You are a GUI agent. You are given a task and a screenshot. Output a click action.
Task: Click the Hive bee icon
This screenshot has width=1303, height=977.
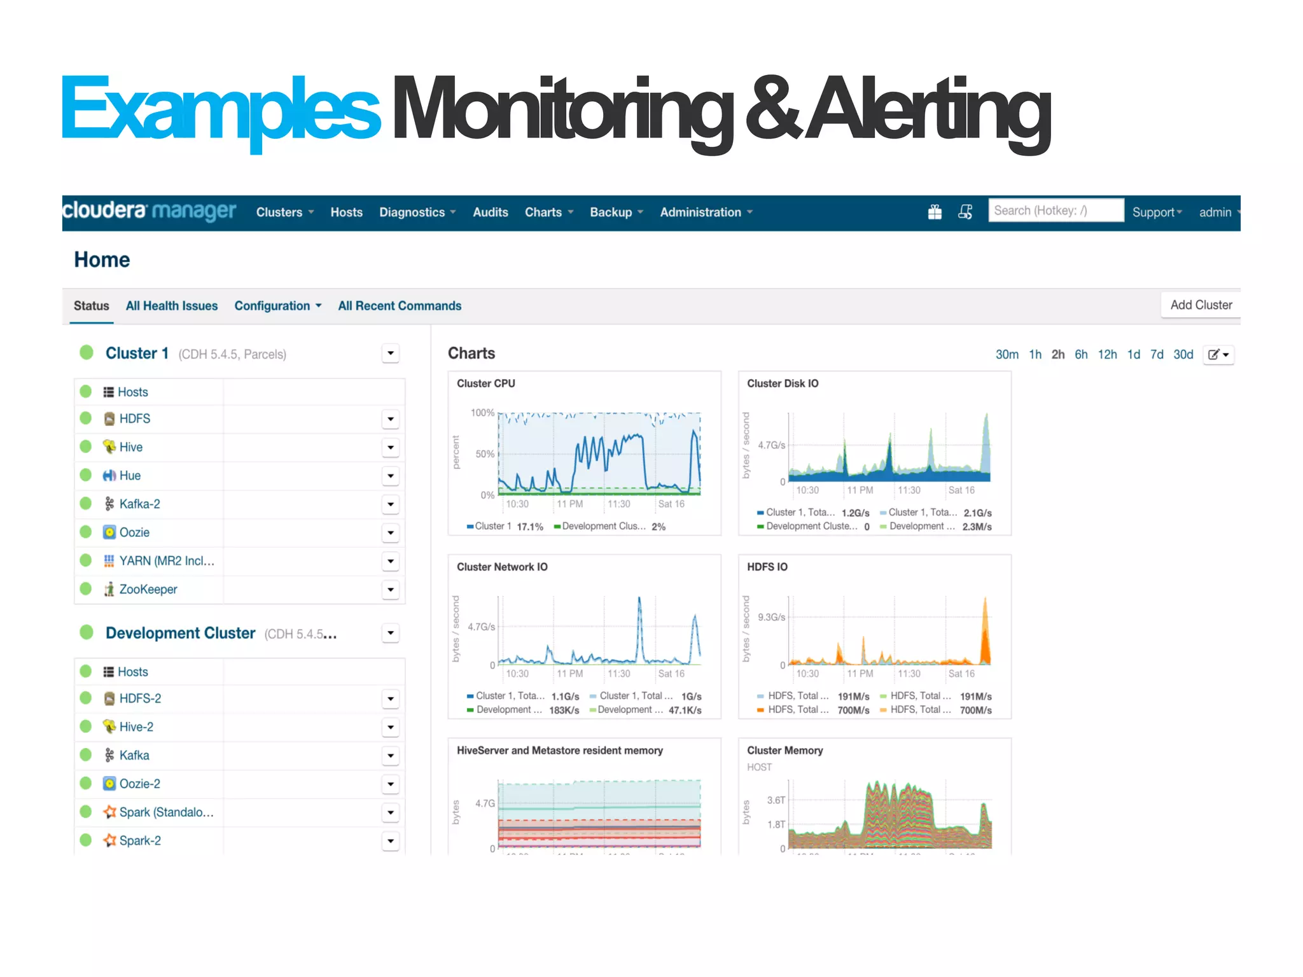(109, 447)
